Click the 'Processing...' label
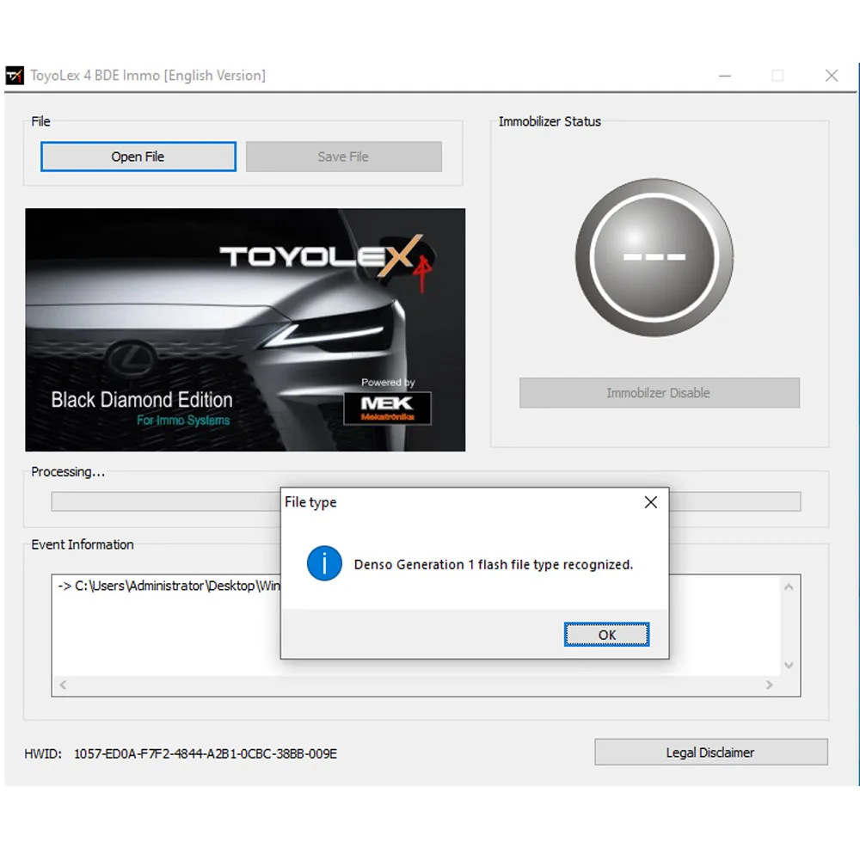 pyautogui.click(x=68, y=471)
